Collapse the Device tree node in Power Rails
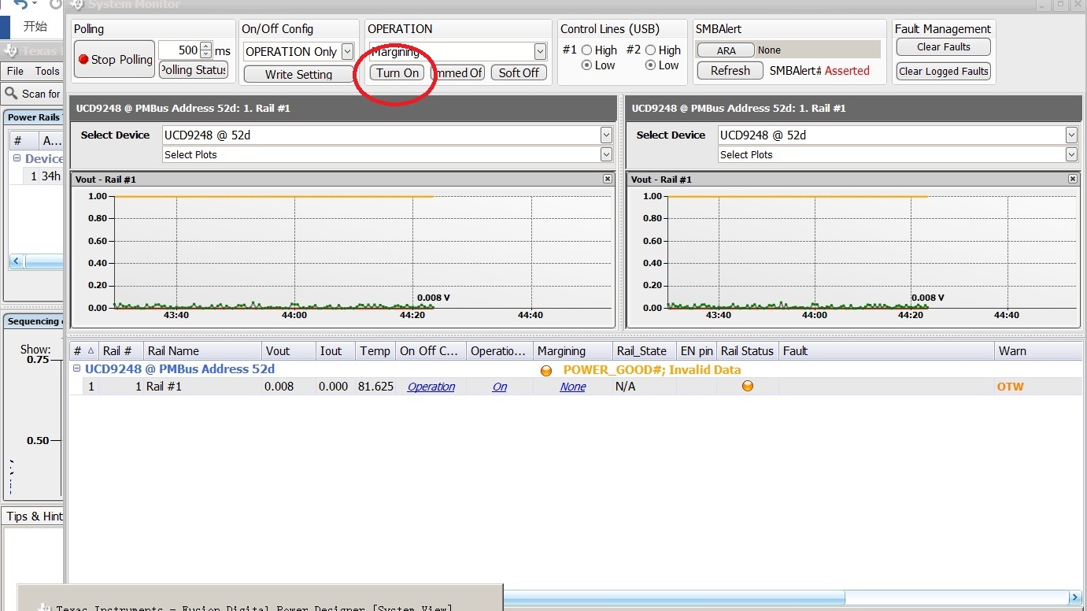The height and width of the screenshot is (611, 1087). click(x=17, y=158)
